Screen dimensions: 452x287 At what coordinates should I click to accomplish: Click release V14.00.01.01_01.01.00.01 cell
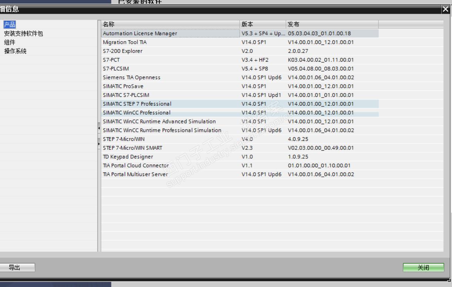(x=332, y=95)
